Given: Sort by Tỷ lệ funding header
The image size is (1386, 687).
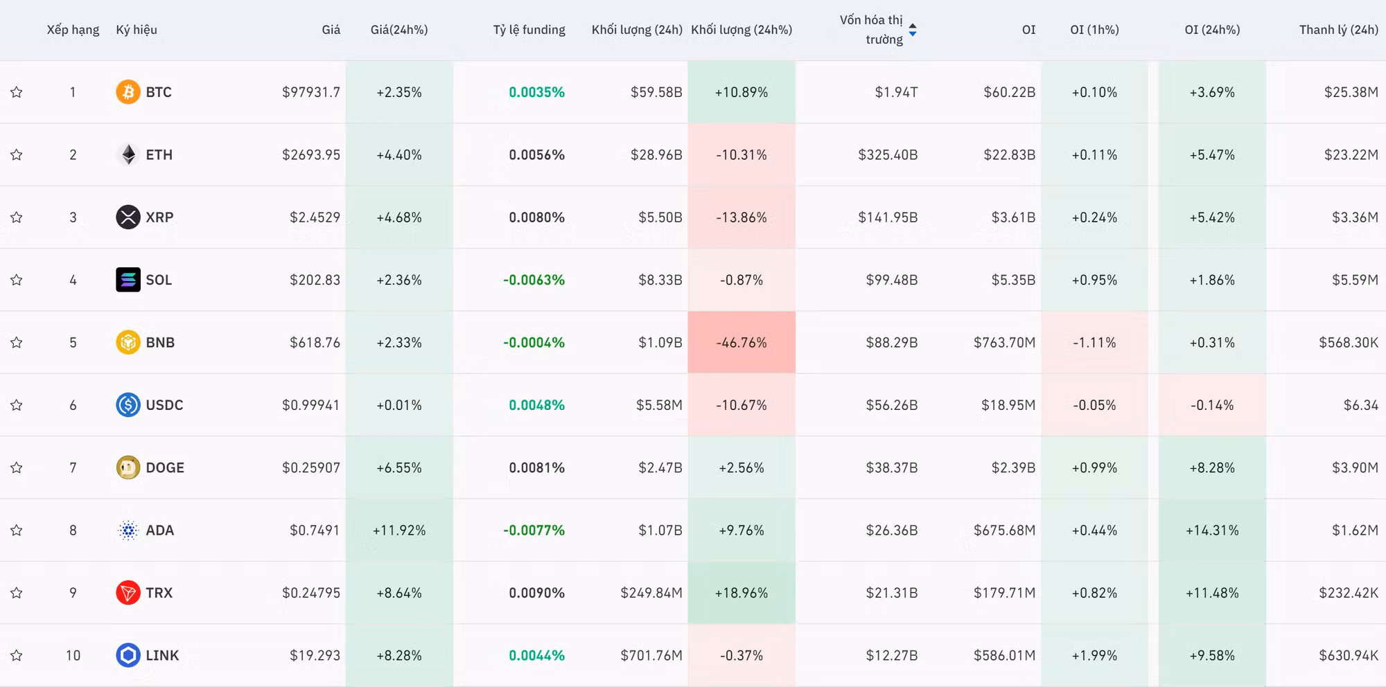Looking at the screenshot, I should click(529, 30).
